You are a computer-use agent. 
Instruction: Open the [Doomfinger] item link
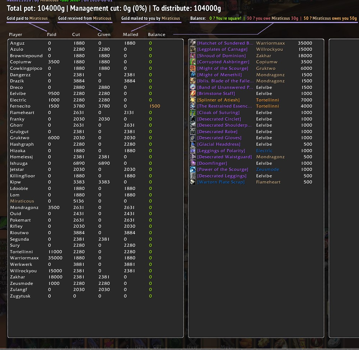point(212,163)
